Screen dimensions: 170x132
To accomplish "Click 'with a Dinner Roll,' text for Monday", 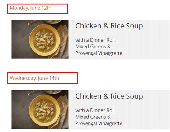I will click(96, 40).
